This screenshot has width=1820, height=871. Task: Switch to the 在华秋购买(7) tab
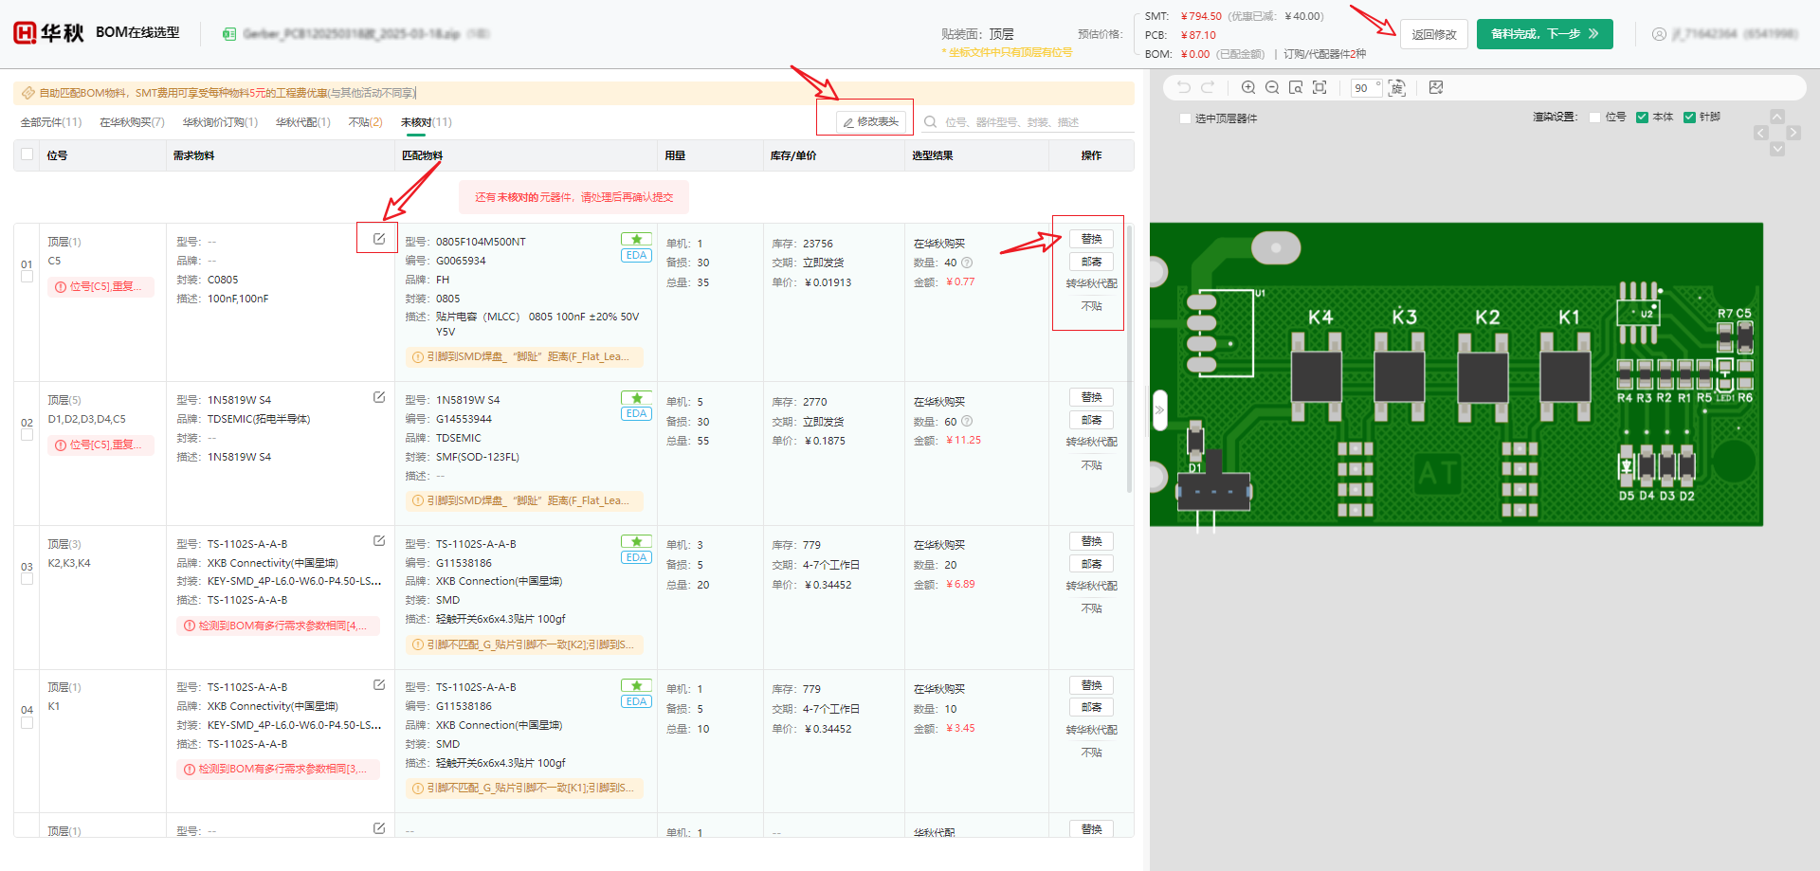click(x=132, y=122)
